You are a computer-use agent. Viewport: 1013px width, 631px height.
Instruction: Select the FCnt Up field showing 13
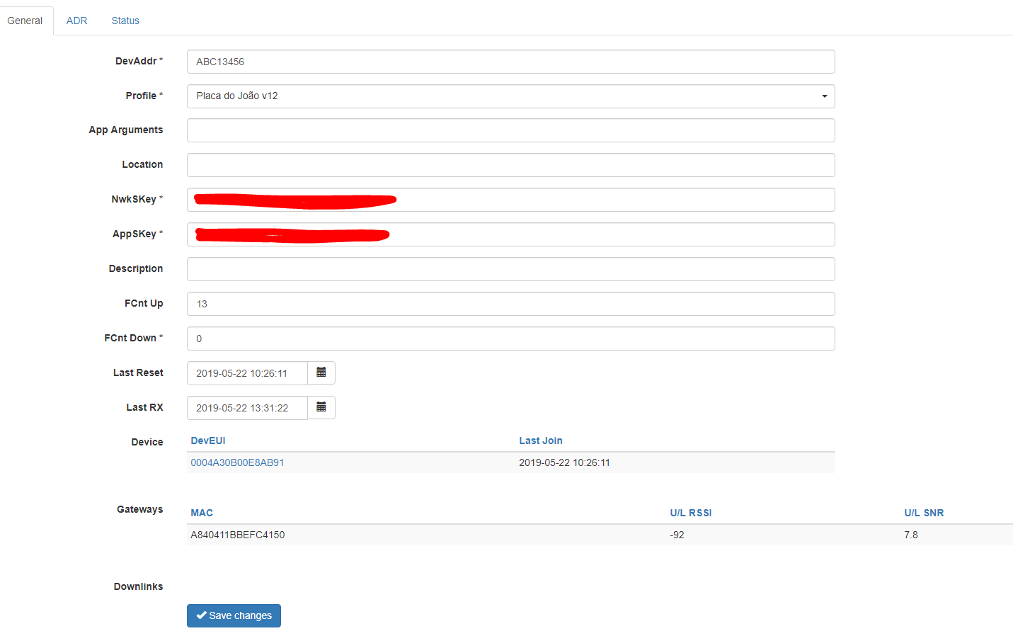tap(510, 303)
